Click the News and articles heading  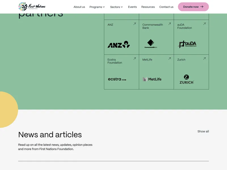click(50, 135)
